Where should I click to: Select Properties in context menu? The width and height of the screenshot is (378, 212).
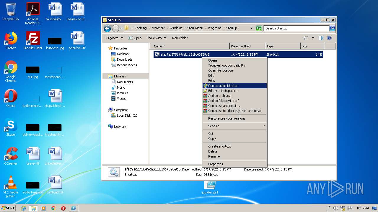click(234, 164)
